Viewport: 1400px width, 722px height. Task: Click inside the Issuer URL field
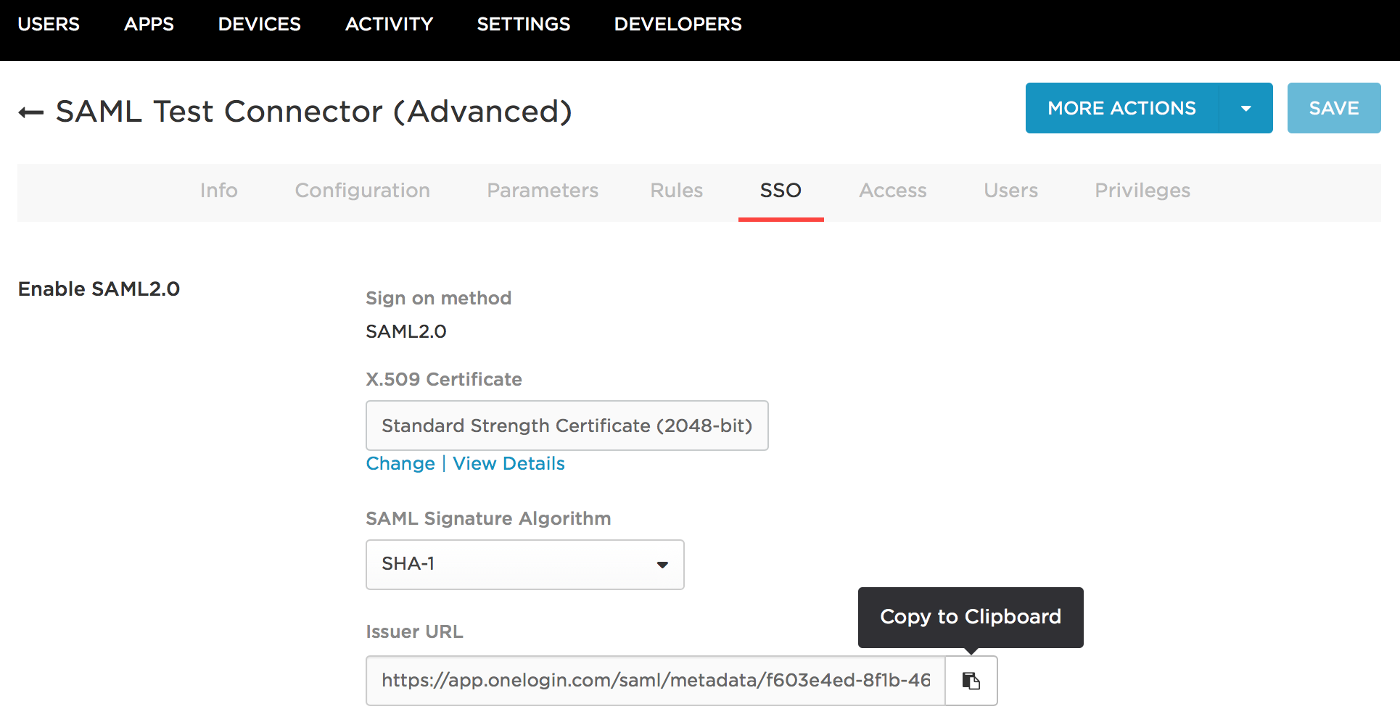coord(655,681)
